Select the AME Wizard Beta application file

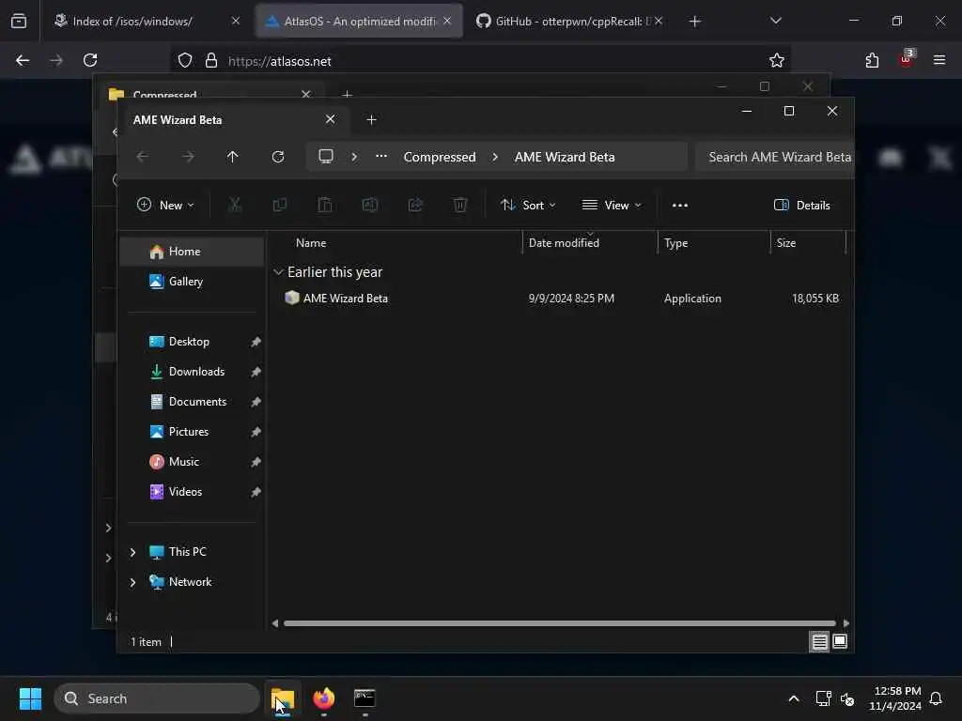click(561, 298)
